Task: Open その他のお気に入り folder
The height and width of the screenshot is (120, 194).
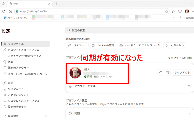Action: [x=187, y=18]
